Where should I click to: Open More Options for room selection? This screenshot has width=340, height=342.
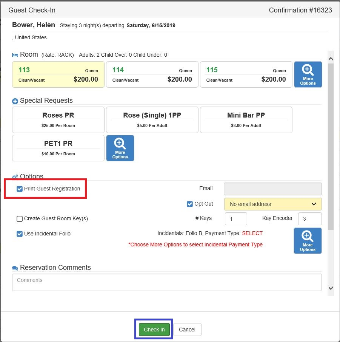(308, 74)
